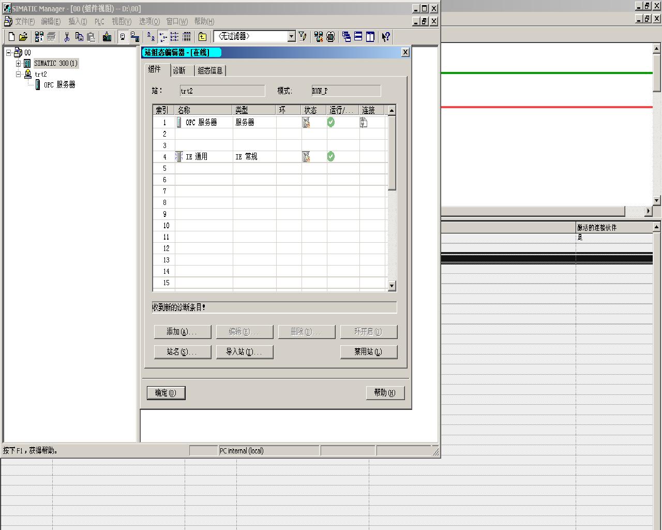Click the 站名(S)... button
Screen dimensions: 662x530
point(183,352)
